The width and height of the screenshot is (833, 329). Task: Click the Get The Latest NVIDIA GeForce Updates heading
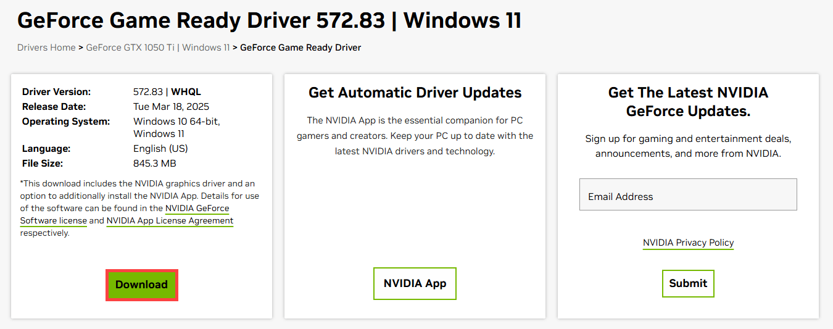[688, 102]
